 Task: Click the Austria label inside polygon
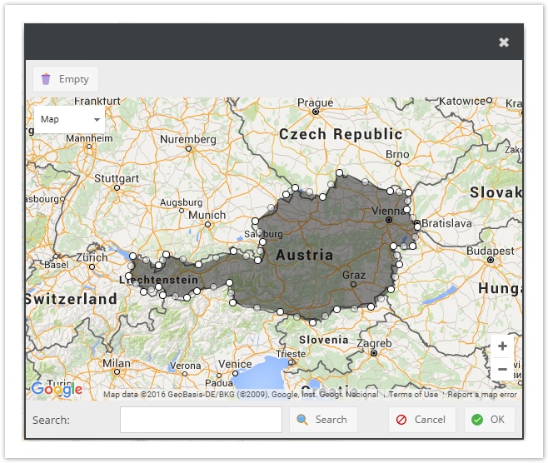(304, 255)
